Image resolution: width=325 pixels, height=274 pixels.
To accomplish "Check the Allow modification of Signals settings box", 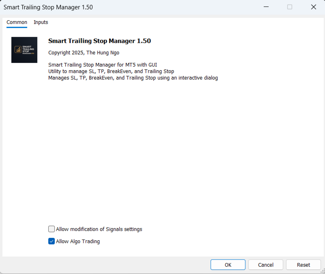I will click(x=52, y=229).
